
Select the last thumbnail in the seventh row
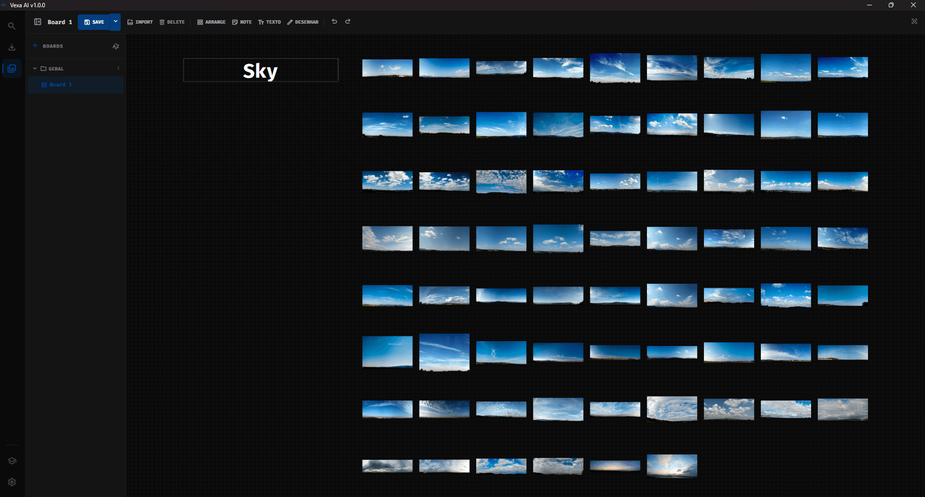842,409
